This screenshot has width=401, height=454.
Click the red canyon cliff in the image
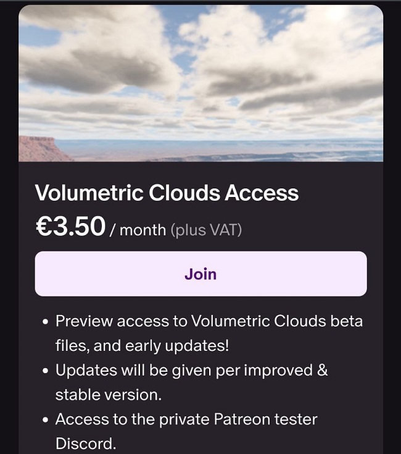click(x=38, y=149)
